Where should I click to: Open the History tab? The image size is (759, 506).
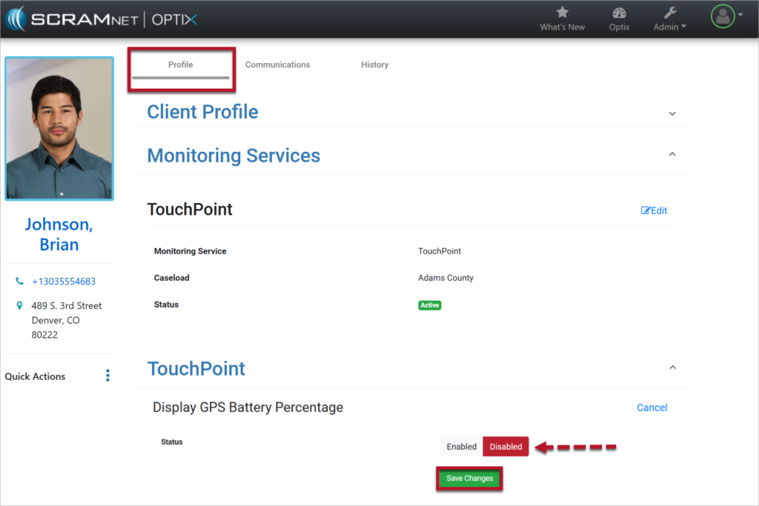[374, 64]
